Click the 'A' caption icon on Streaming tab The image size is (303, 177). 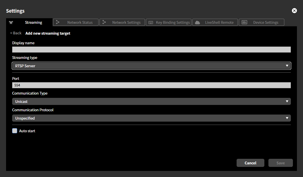11,22
